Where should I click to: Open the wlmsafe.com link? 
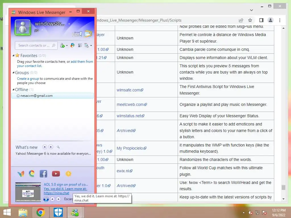[130, 90]
